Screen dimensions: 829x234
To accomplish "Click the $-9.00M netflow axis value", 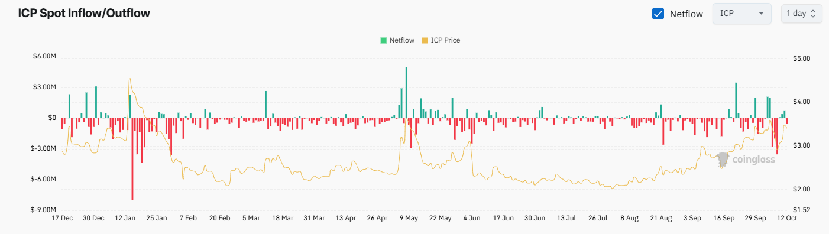I will click(x=44, y=210).
